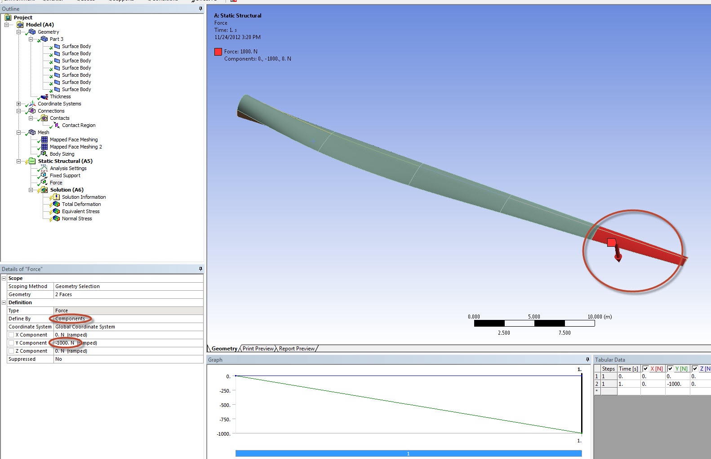Click the red Force legend swatch
The height and width of the screenshot is (459, 711).
click(x=218, y=52)
